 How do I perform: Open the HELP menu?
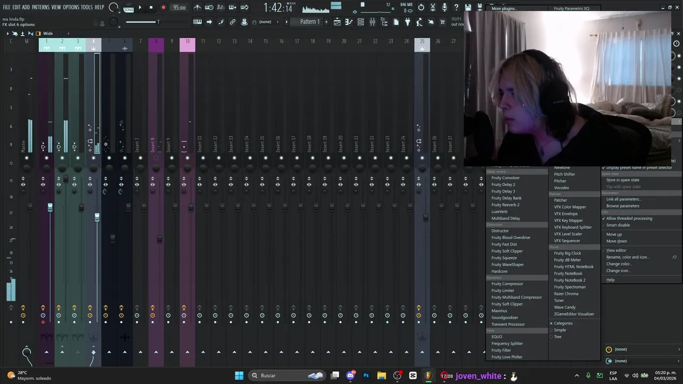99,7
